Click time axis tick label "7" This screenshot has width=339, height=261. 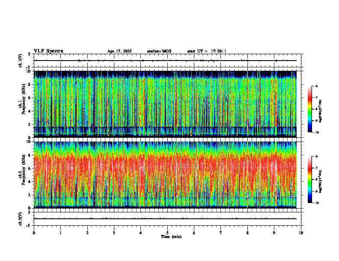[221, 233]
